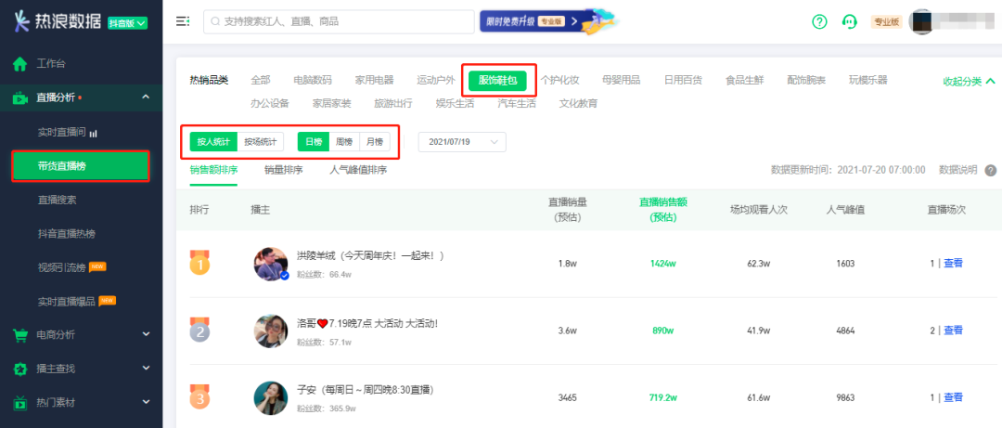Open the 2021/07/19 date picker
Viewport: 1002px width, 428px height.
462,142
